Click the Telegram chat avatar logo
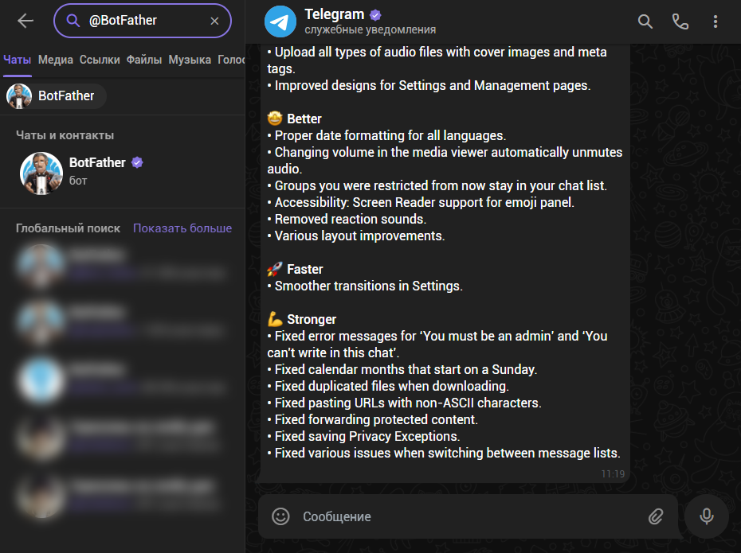The width and height of the screenshot is (741, 553). (280, 21)
